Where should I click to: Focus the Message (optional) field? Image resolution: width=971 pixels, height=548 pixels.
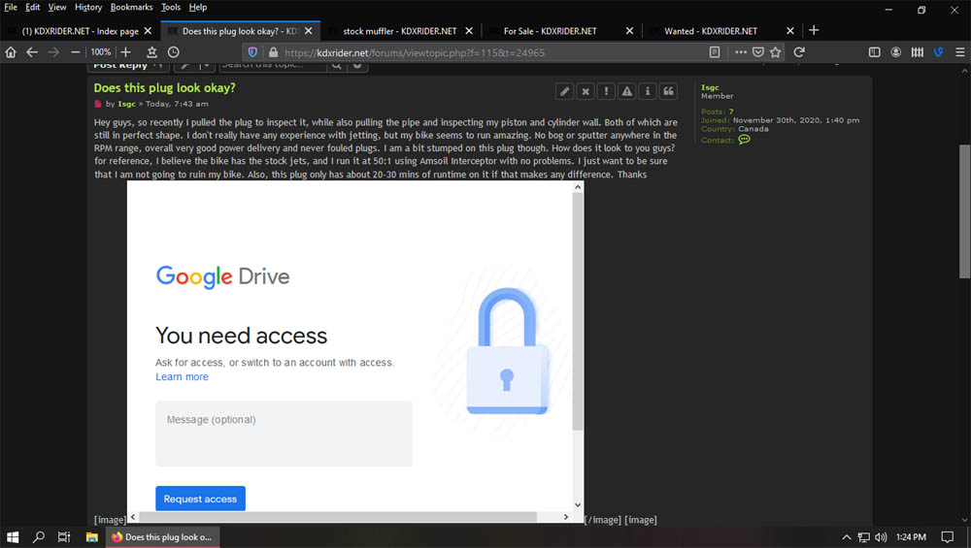284,434
